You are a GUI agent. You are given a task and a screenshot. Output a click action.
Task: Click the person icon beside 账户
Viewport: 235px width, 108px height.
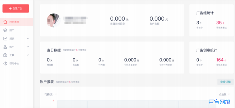(5, 47)
